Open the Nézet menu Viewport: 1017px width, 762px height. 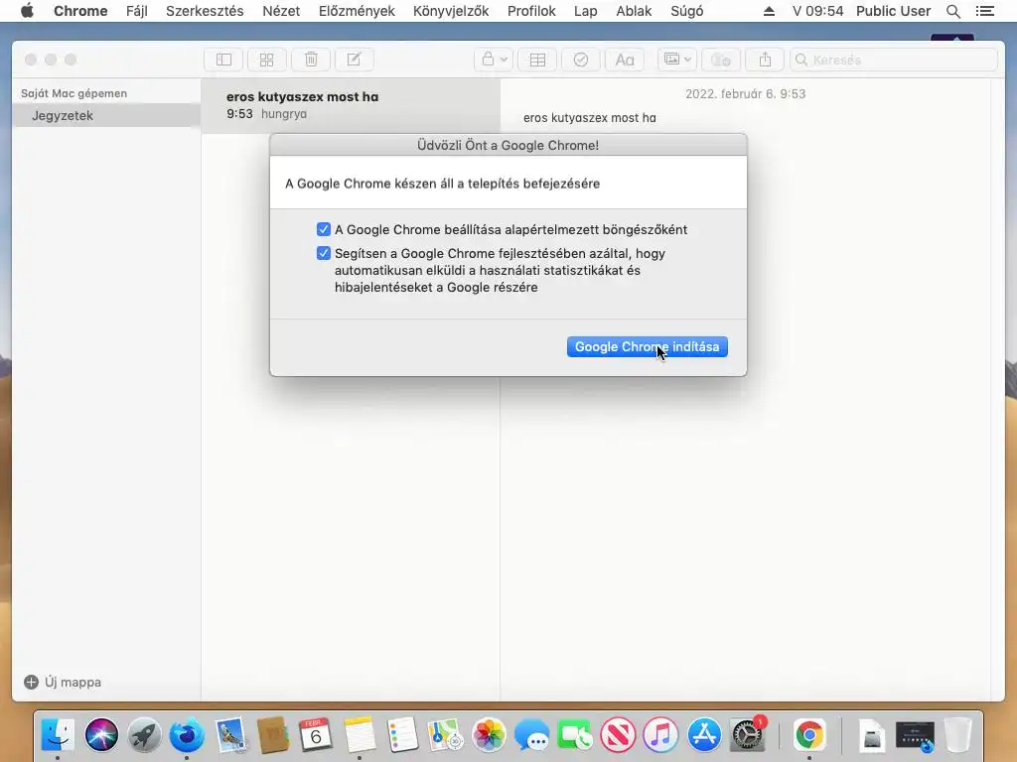(281, 11)
